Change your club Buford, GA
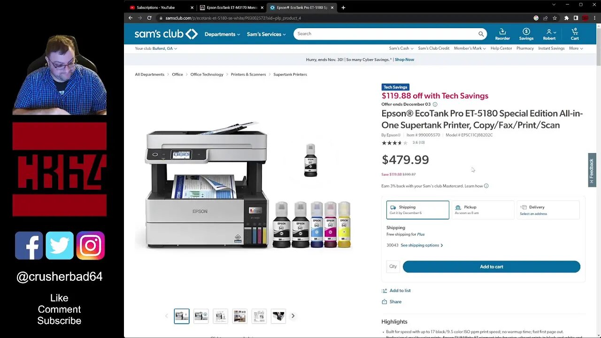This screenshot has width=601, height=338. coord(164,48)
